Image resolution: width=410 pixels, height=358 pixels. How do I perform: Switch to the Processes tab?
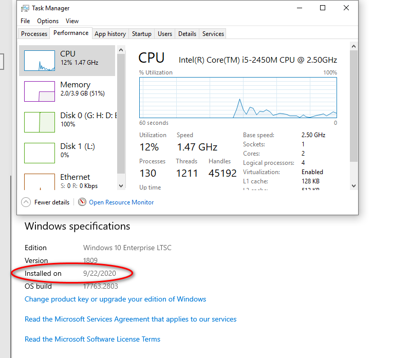click(34, 34)
